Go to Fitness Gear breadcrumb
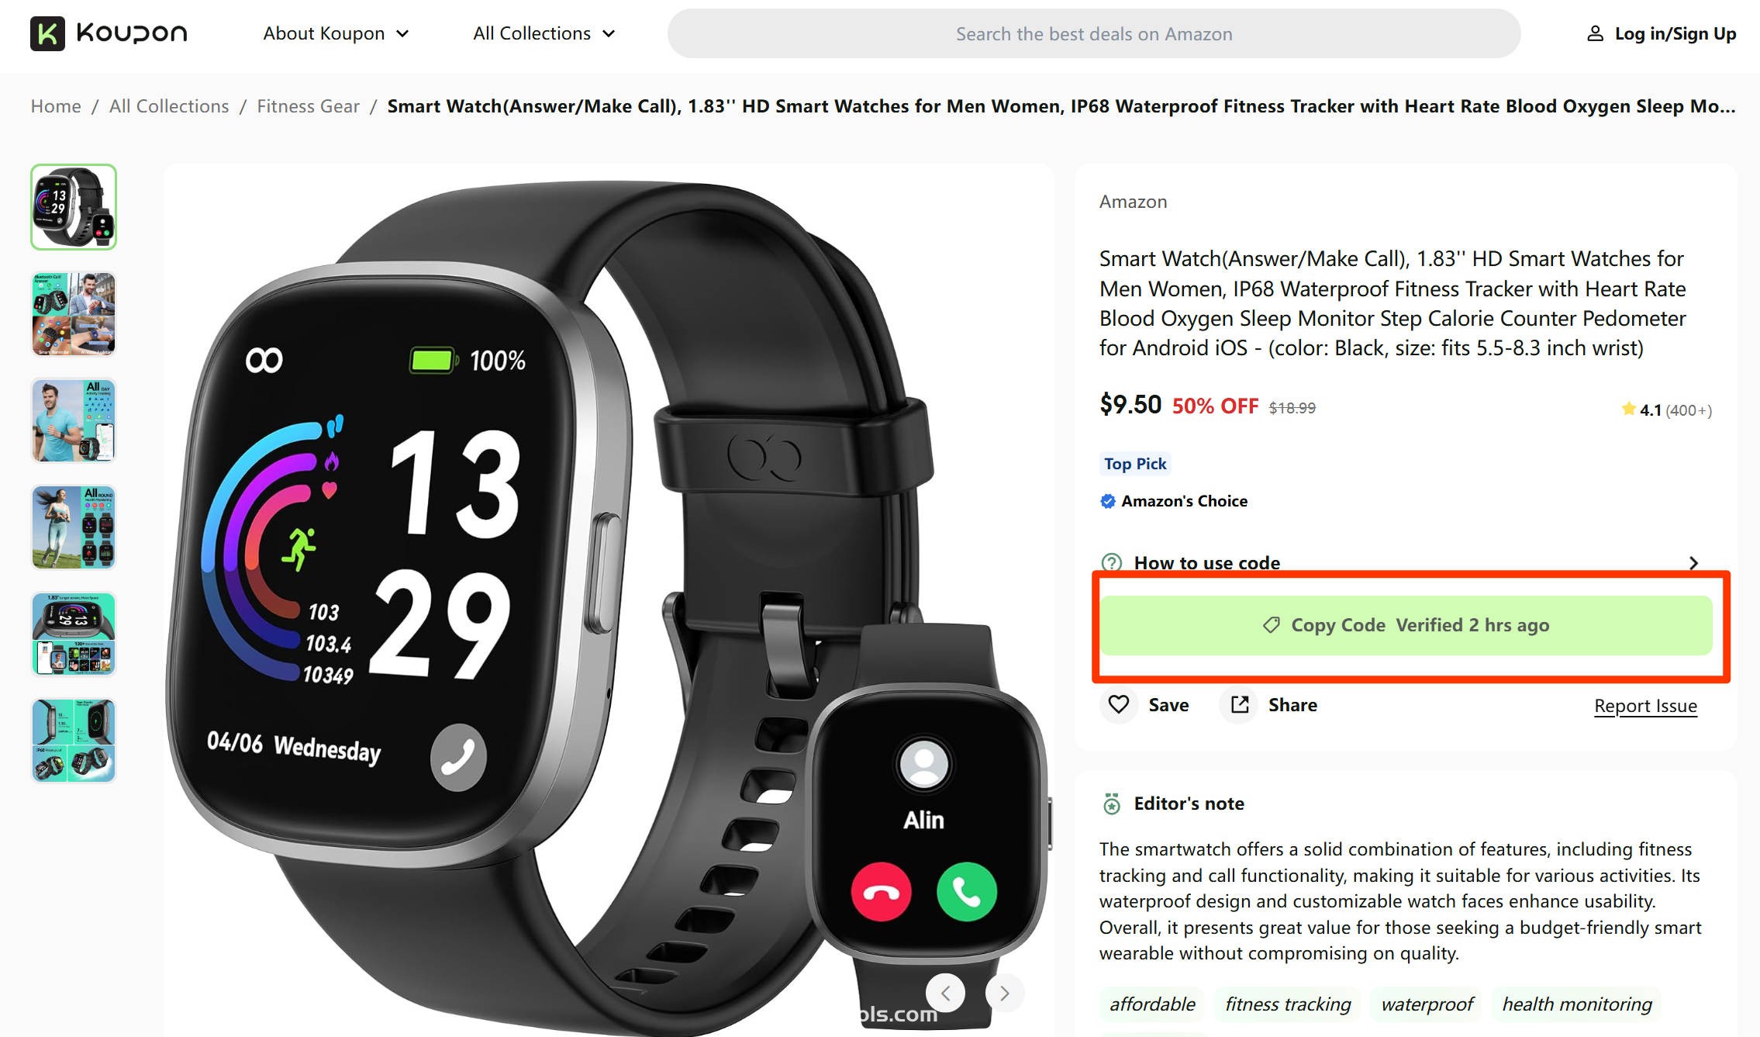 coord(308,106)
